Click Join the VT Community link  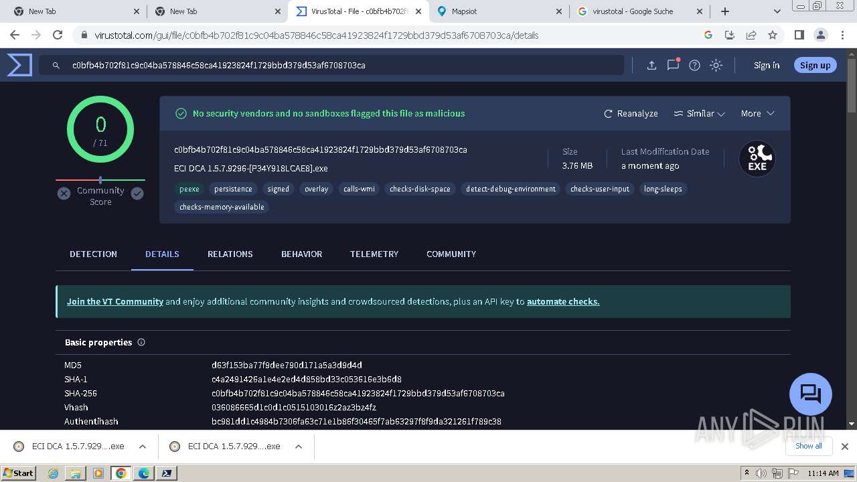[115, 301]
